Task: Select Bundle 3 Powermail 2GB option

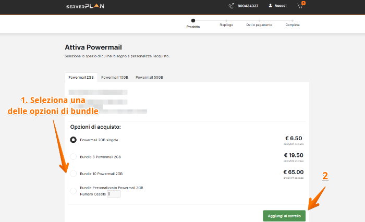Action: pyautogui.click(x=74, y=157)
